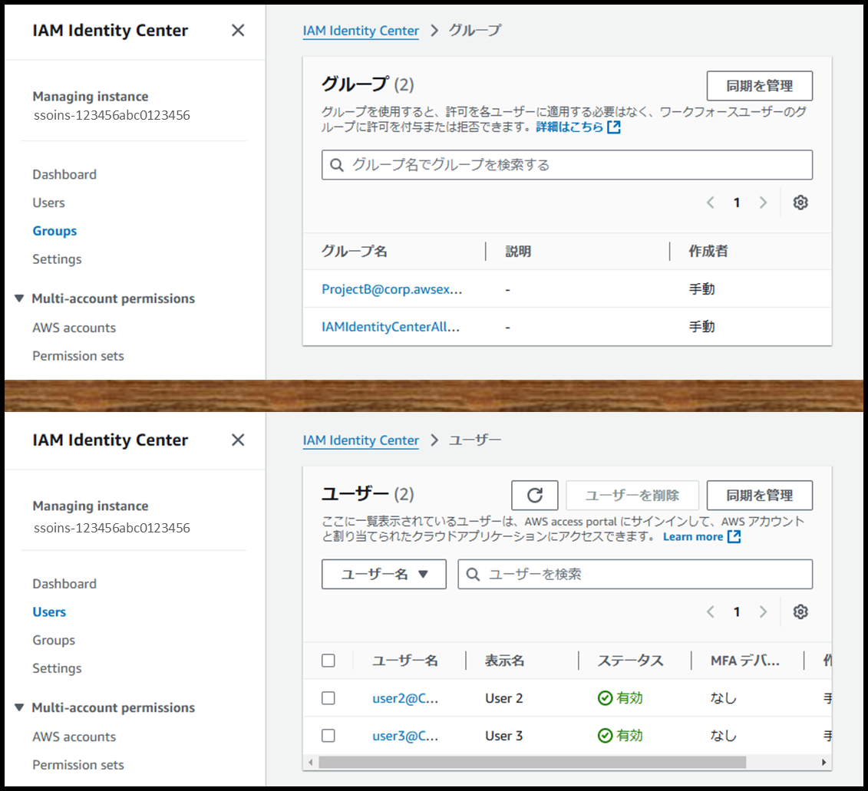
Task: Focus the グループ名でグループを検索する search field
Action: [x=567, y=165]
